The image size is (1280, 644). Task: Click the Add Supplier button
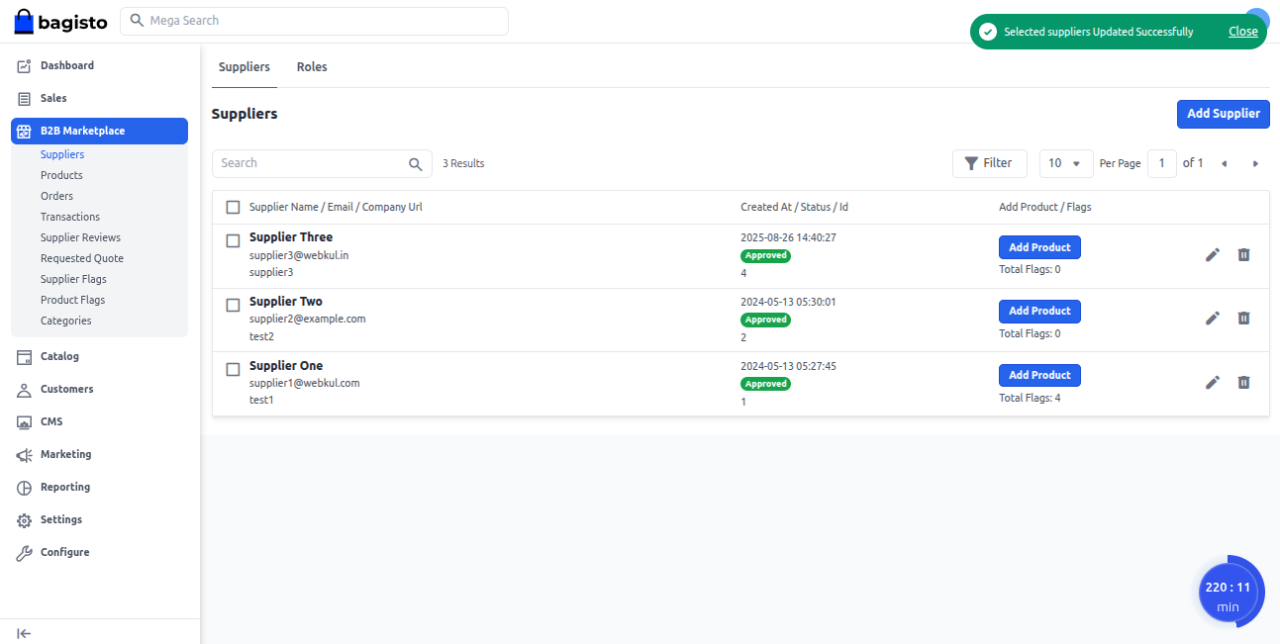pos(1223,114)
